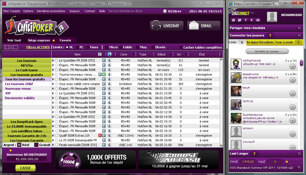Image resolution: width=306 pixels, height=175 pixels.
Task: Click the Twitter icon in ChiliConnect
Action: [252, 20]
